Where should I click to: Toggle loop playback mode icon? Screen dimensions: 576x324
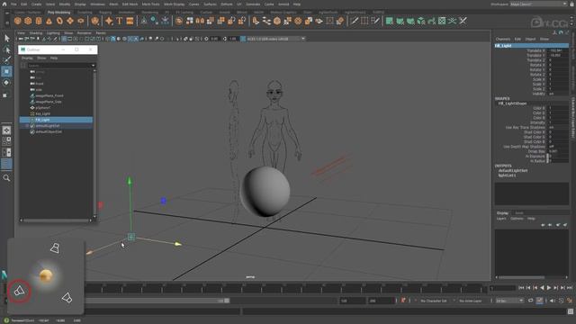tap(530, 301)
